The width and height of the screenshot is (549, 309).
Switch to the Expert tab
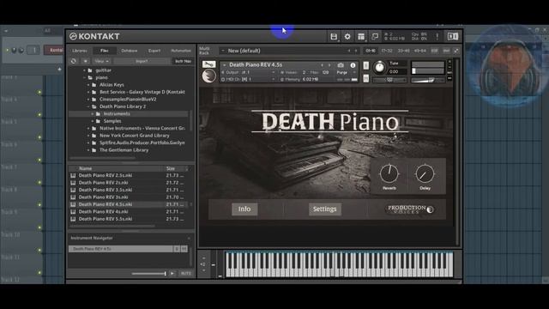pos(154,51)
